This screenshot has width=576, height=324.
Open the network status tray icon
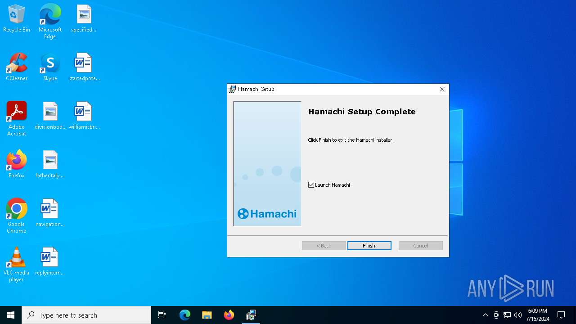tap(507, 315)
